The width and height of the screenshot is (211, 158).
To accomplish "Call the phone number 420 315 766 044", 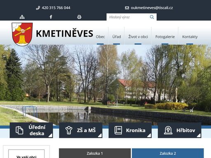I will point(56,8).
